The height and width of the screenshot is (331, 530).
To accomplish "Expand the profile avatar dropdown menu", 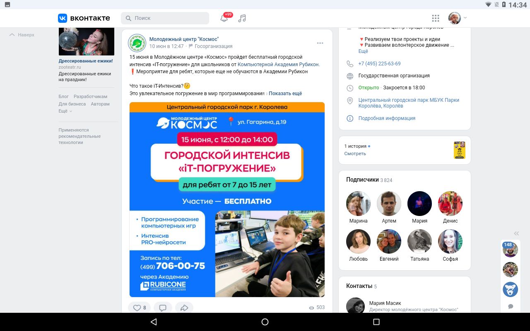I will (458, 18).
